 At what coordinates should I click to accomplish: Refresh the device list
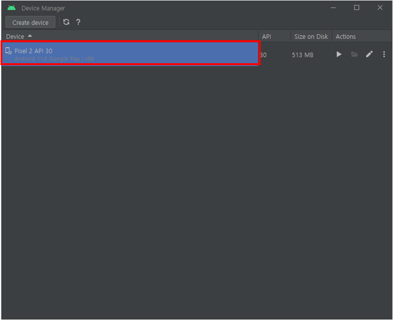pos(66,22)
